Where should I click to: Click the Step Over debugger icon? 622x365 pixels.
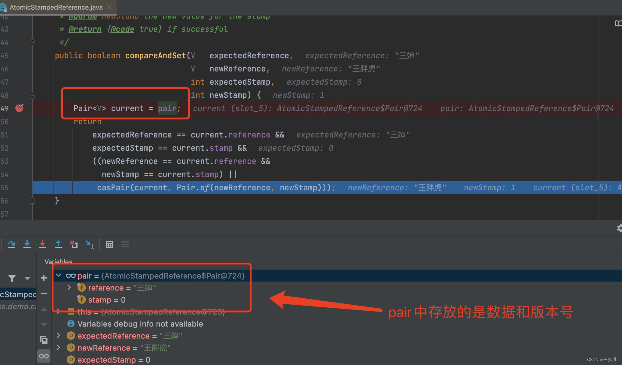point(11,244)
